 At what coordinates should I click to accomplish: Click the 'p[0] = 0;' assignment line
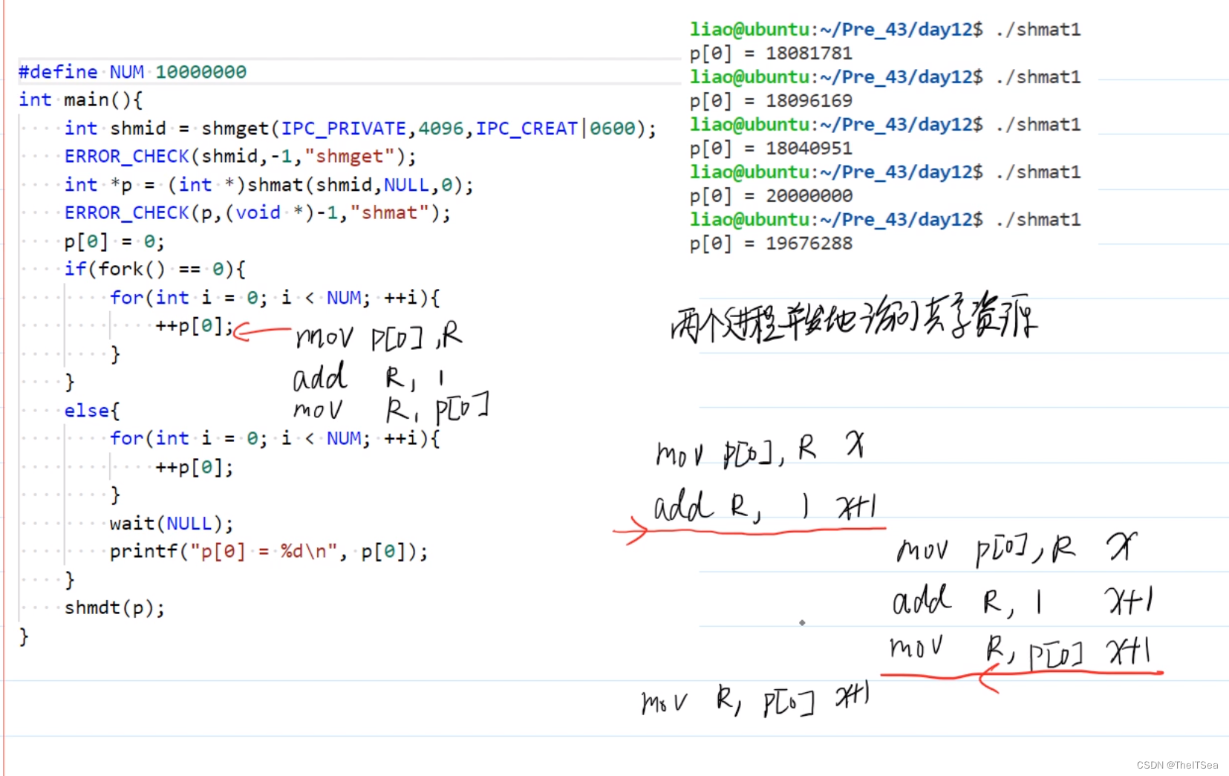click(114, 241)
